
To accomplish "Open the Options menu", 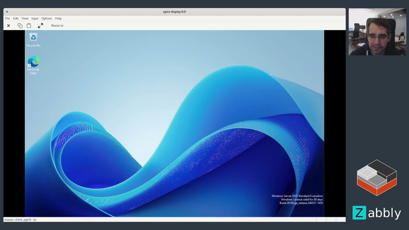I will coord(47,19).
